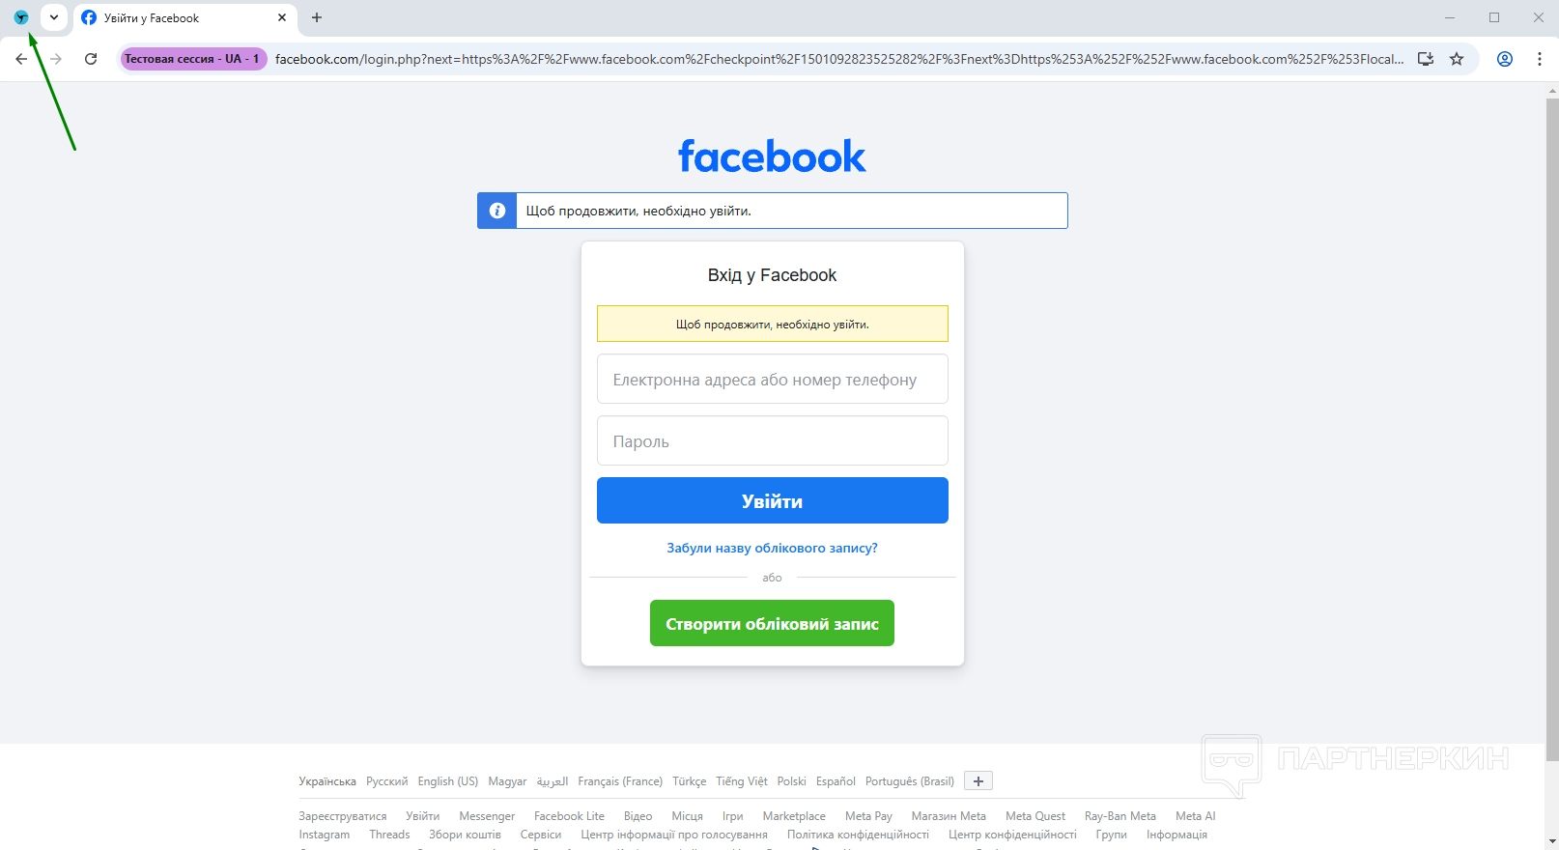
Task: Go back to previous page
Action: [x=21, y=59]
